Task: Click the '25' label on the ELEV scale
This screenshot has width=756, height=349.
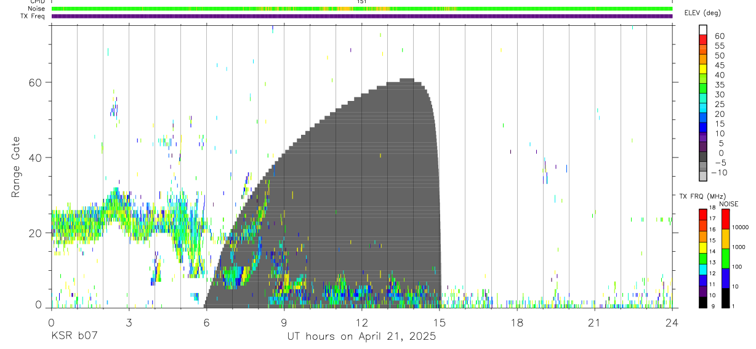Action: coord(719,105)
